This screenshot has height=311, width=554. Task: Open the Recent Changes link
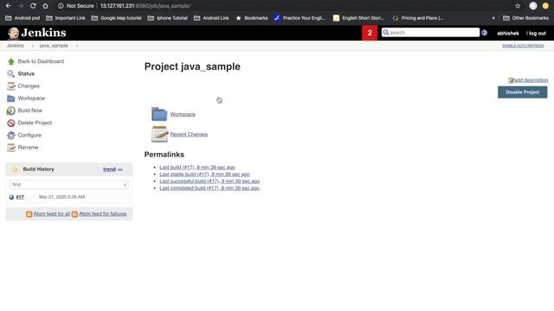[189, 135]
